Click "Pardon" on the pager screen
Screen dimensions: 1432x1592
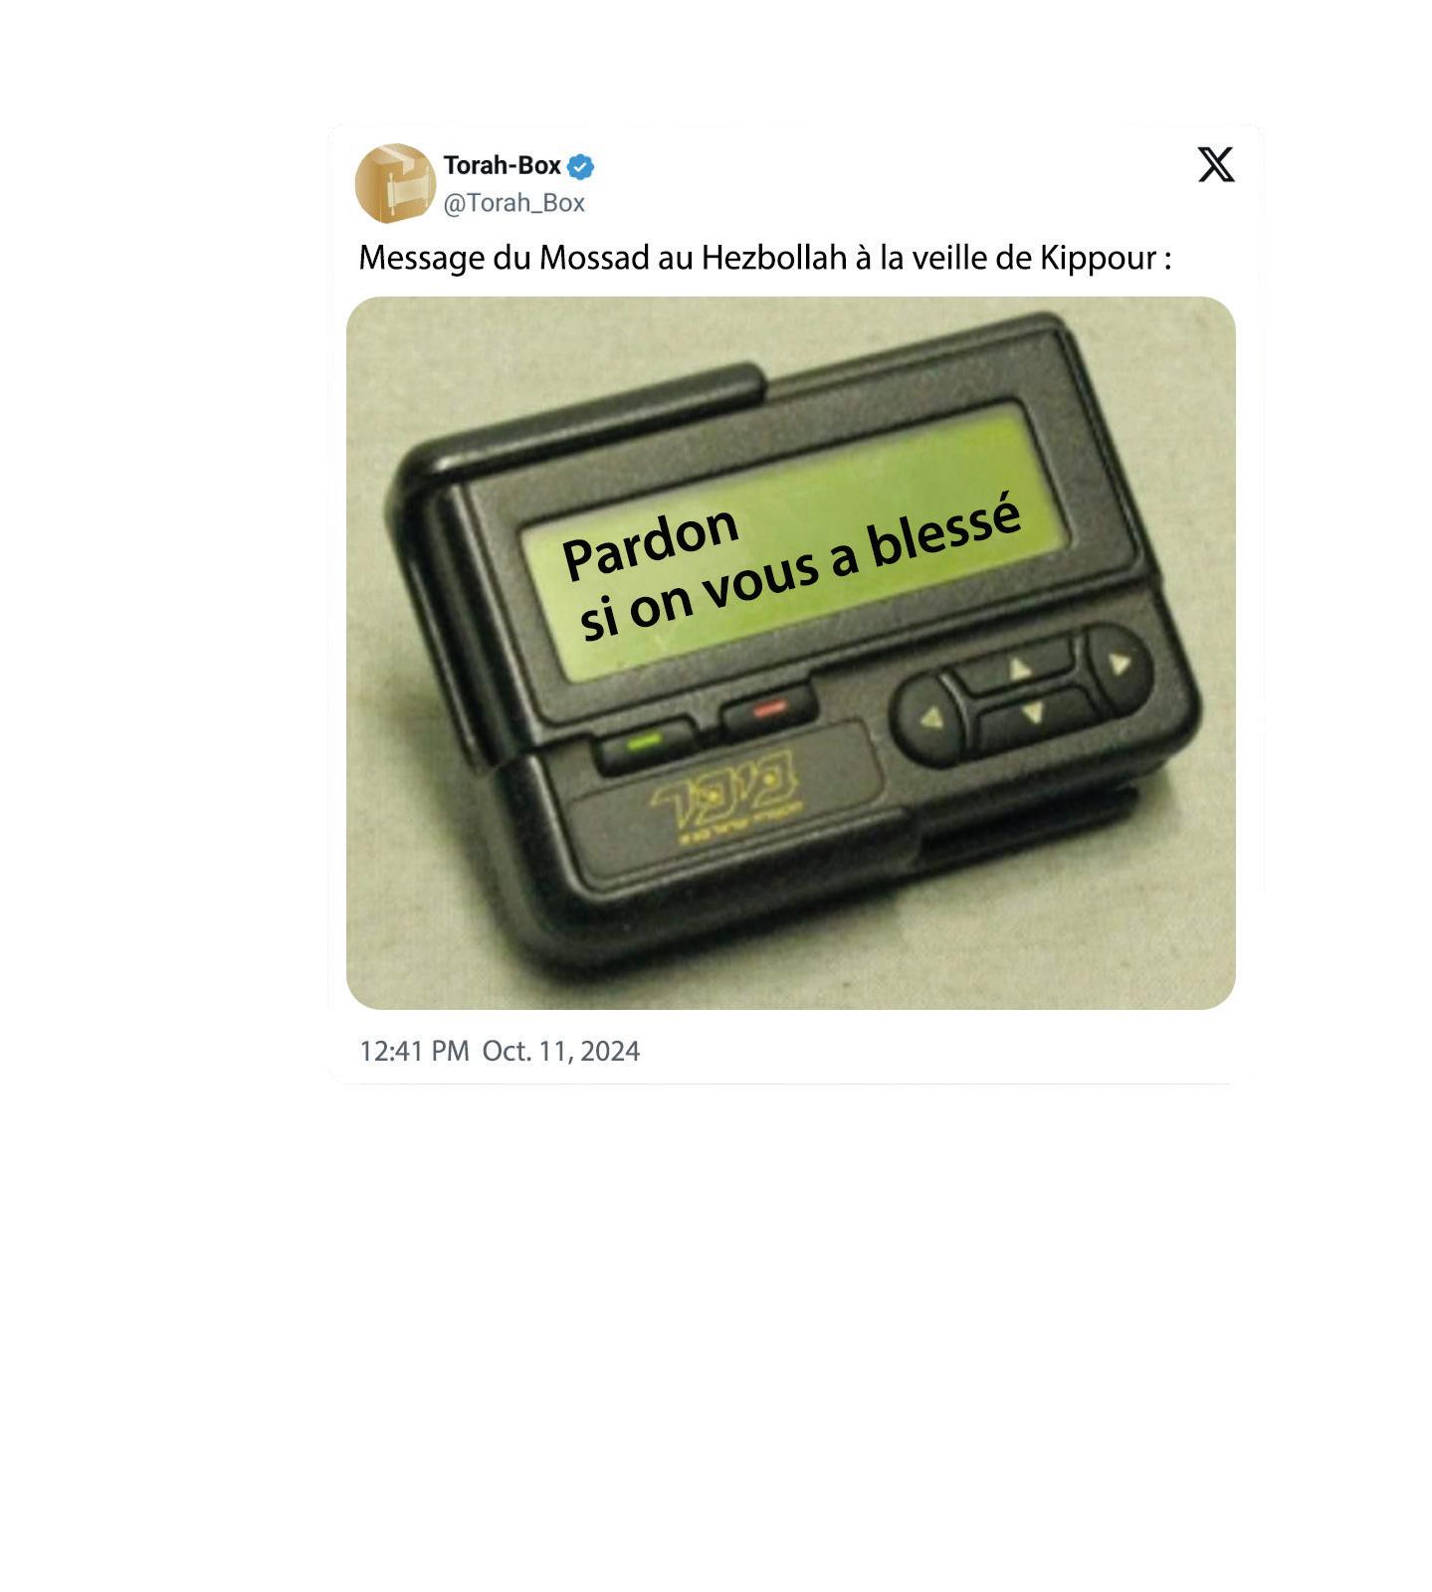point(651,543)
